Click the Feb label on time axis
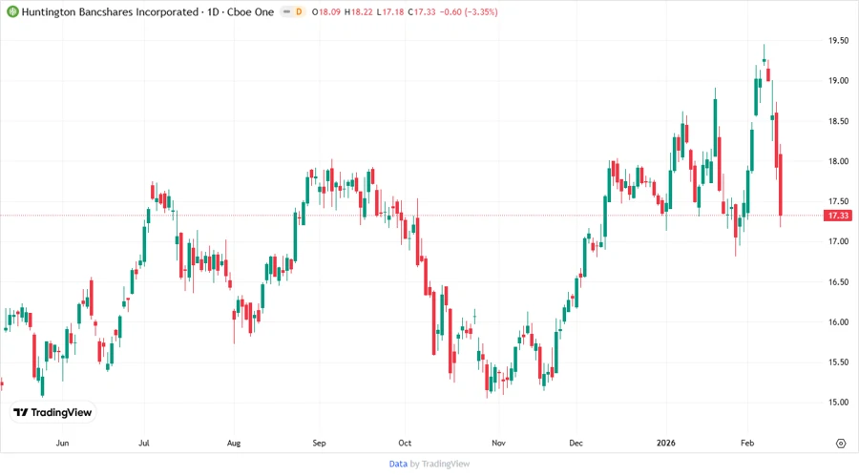This screenshot has width=859, height=475. click(x=747, y=443)
